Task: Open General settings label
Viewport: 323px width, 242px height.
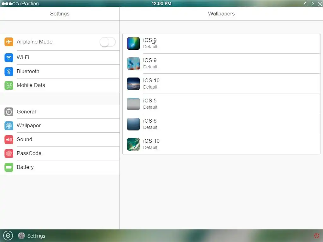Action: pos(26,112)
